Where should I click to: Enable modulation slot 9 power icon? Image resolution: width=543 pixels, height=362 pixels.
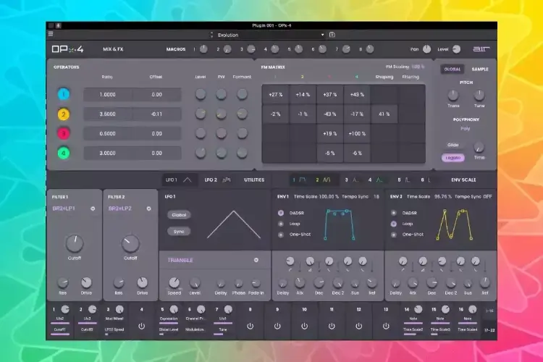click(x=277, y=326)
